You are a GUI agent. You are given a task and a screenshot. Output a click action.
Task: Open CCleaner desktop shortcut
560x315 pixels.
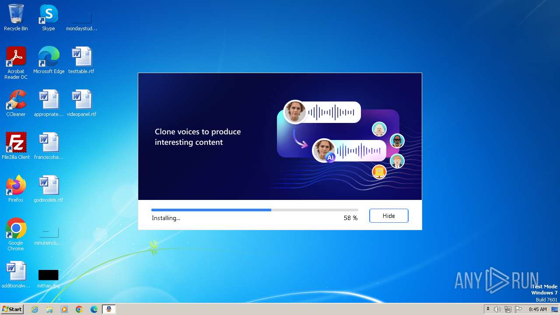click(x=16, y=103)
